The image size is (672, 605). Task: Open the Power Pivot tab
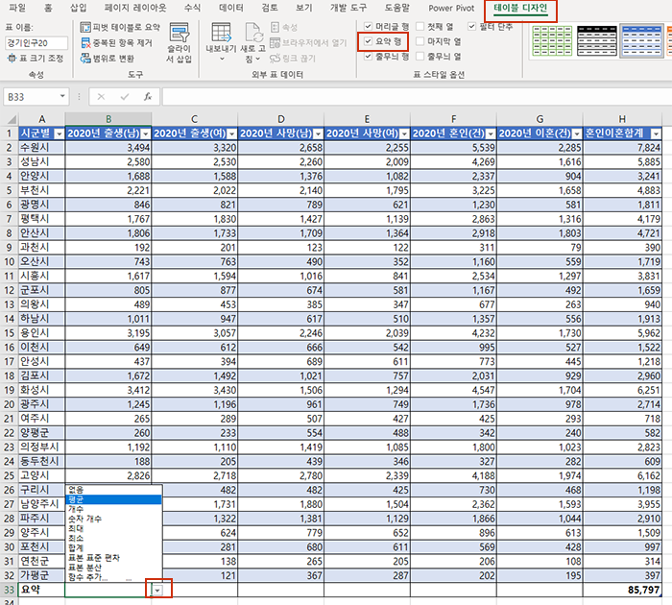coord(451,8)
